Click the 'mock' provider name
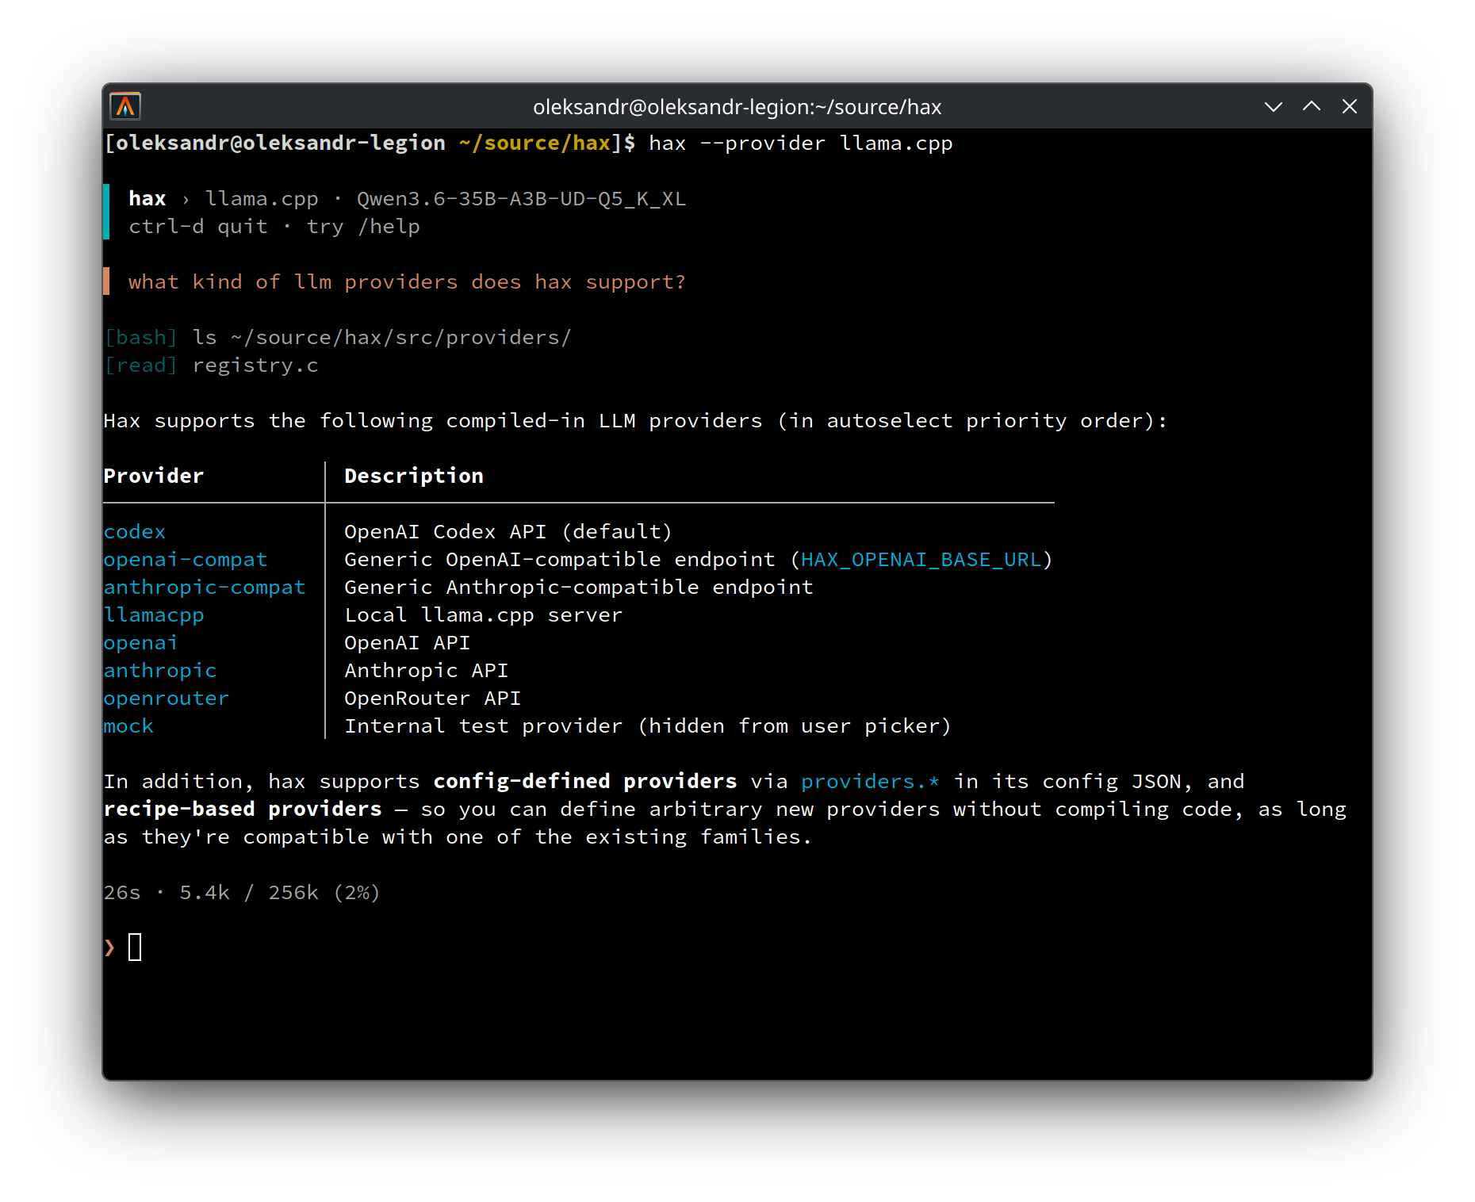The width and height of the screenshot is (1475, 1202). [x=128, y=726]
